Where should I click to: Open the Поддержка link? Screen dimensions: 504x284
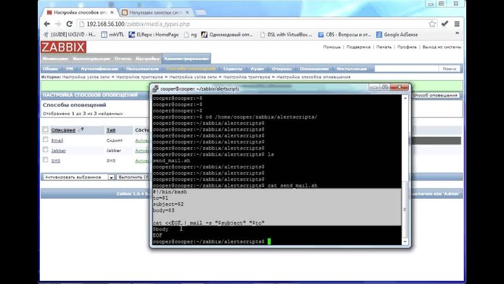pyautogui.click(x=358, y=47)
